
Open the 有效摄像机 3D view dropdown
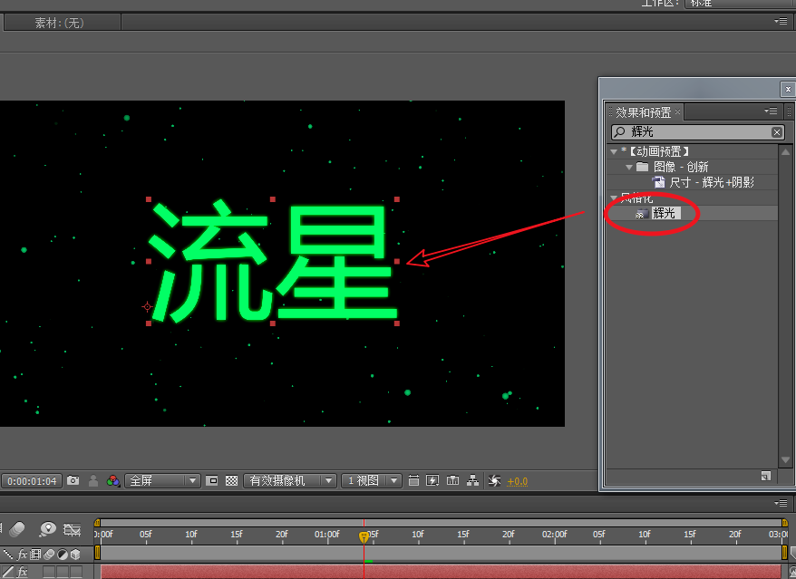[x=290, y=480]
